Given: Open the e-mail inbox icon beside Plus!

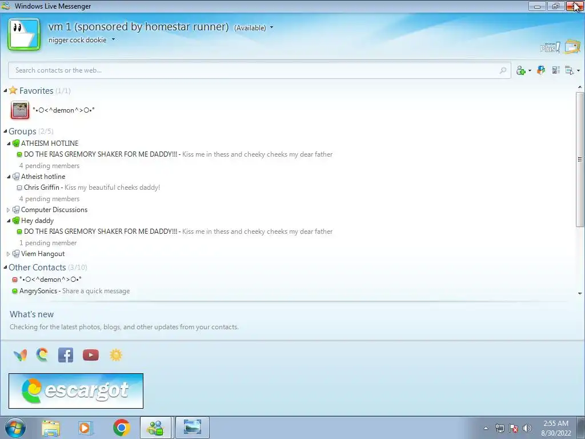Looking at the screenshot, I should point(572,47).
